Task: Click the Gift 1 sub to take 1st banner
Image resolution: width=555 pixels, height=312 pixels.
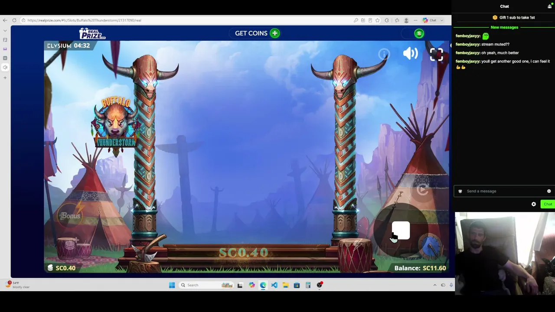Action: pos(513,17)
